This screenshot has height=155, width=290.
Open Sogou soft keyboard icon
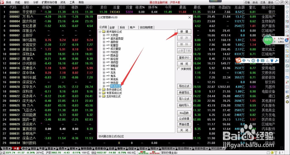[262, 61]
